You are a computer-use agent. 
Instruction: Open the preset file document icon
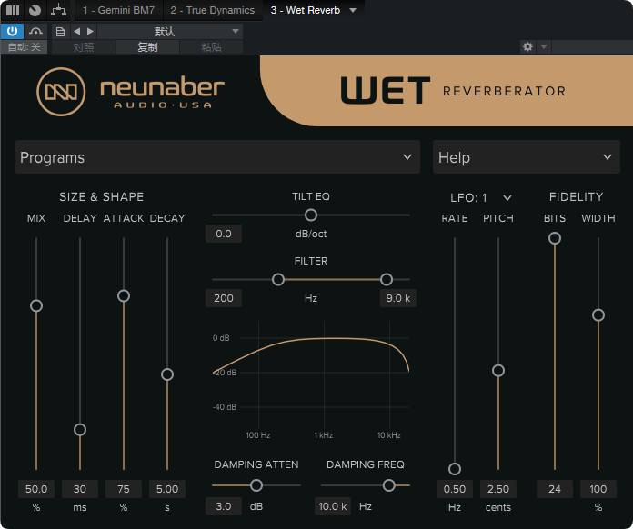tap(60, 32)
